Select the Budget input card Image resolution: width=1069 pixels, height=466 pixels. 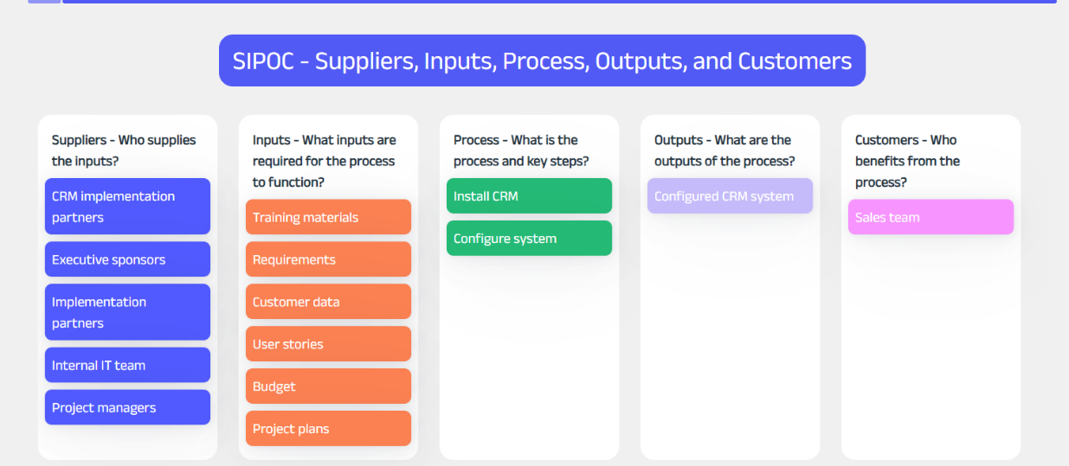328,386
